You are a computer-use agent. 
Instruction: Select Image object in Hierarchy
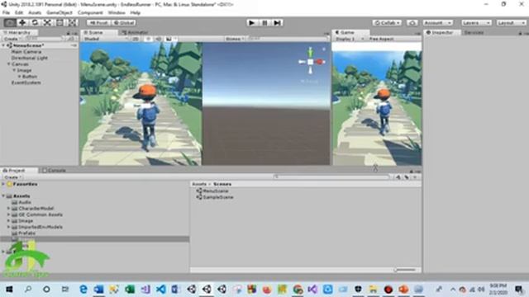[24, 70]
